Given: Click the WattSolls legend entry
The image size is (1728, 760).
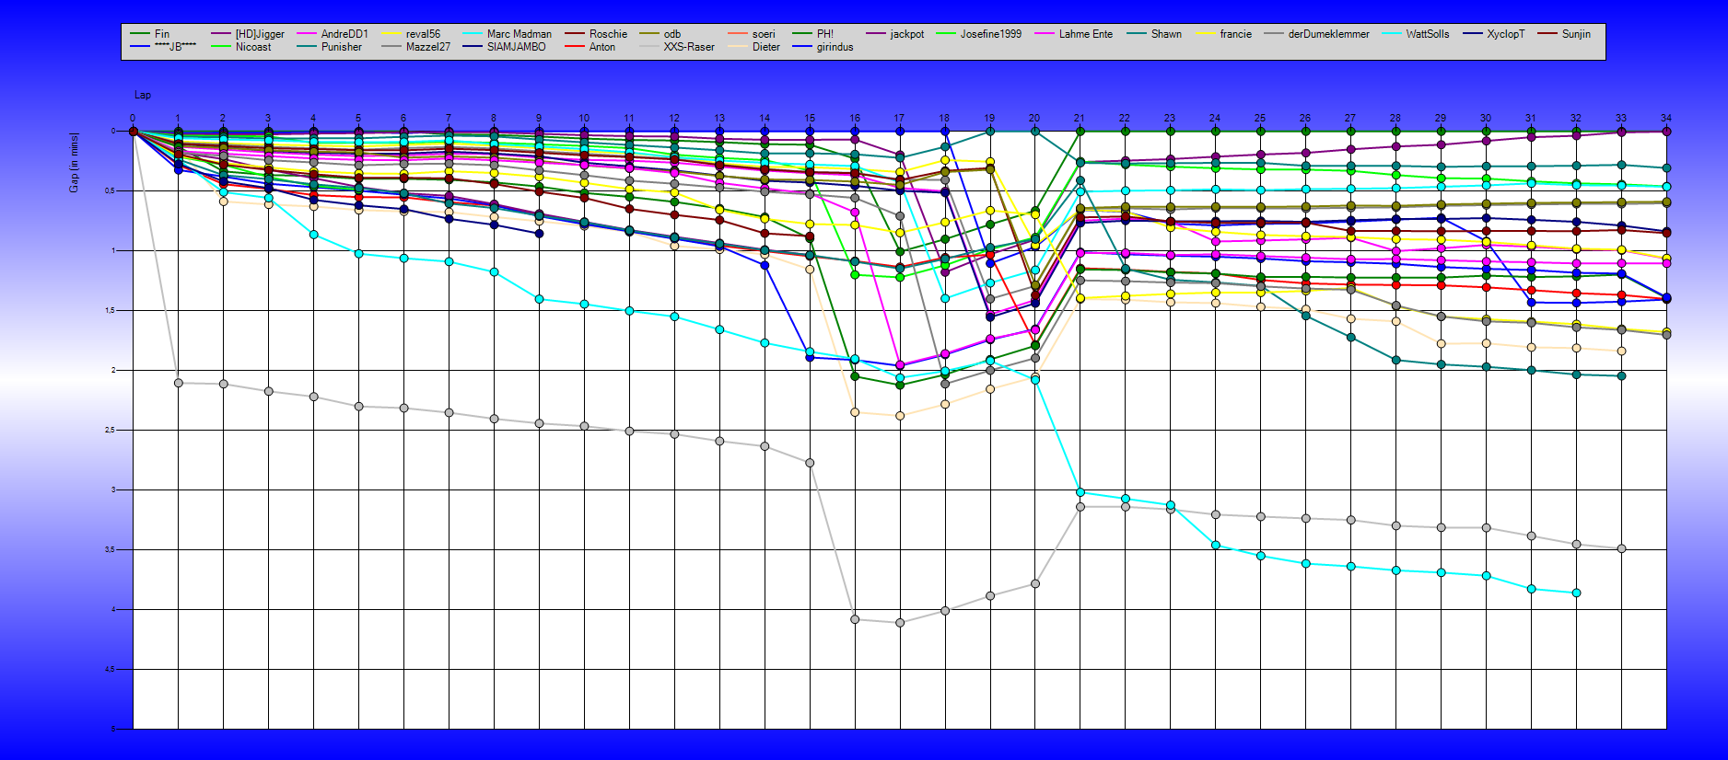Looking at the screenshot, I should [1427, 34].
